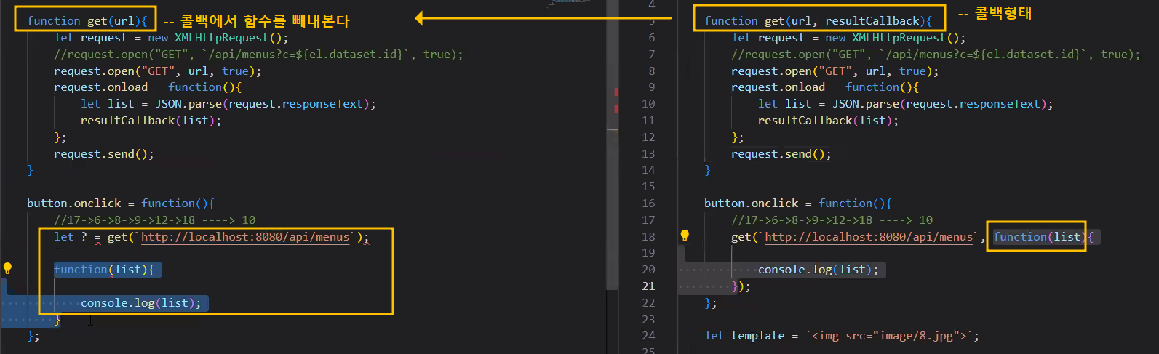Click 'console.log(list);' on line 20
Screen dimensions: 1159x354
click(819, 270)
